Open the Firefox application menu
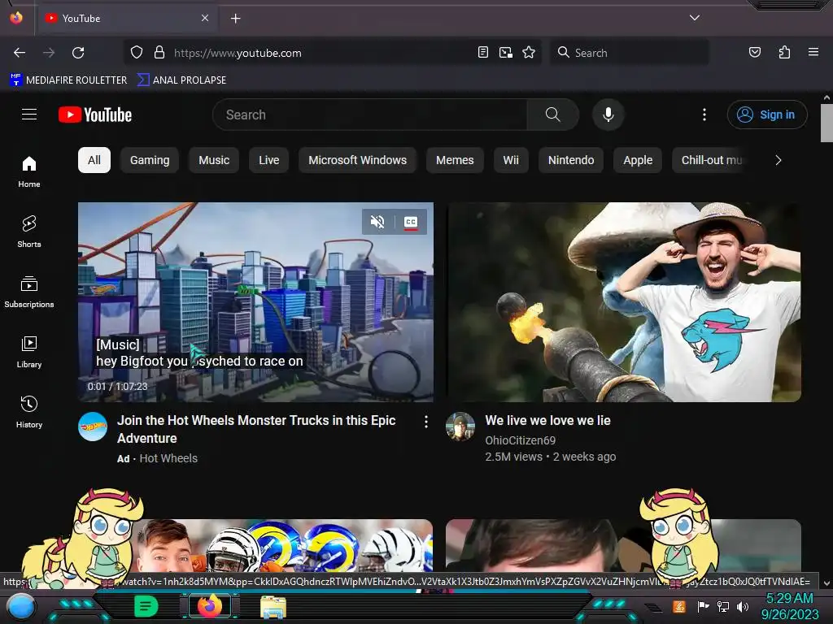This screenshot has height=624, width=833. (813, 53)
